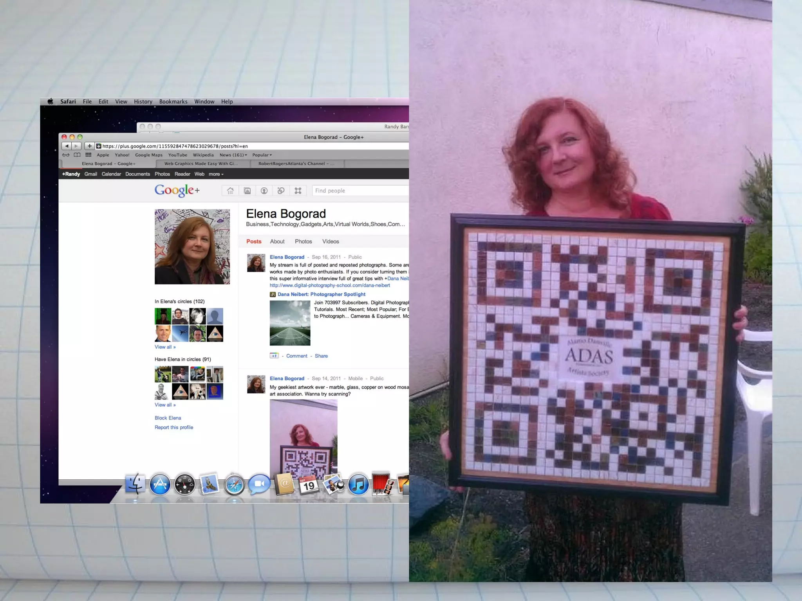The height and width of the screenshot is (601, 802).
Task: Click the Add Bookmark plus button
Action: pyautogui.click(x=90, y=146)
